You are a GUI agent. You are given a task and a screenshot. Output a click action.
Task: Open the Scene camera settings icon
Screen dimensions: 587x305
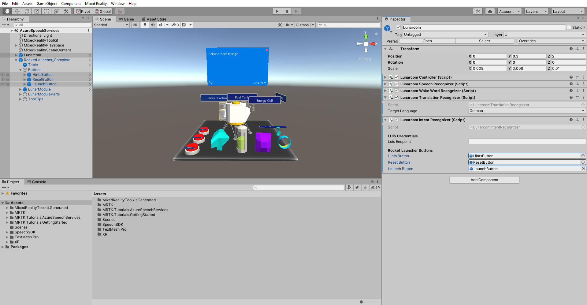point(288,25)
